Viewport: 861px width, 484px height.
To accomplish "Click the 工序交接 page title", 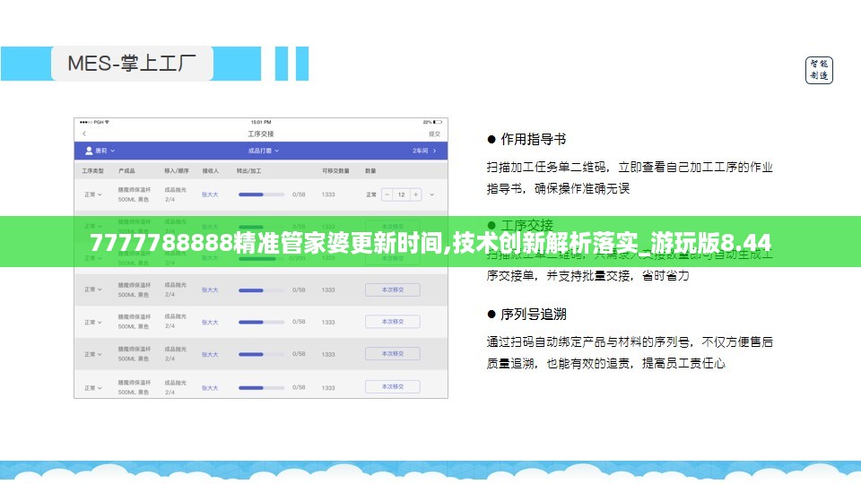I will 261,134.
